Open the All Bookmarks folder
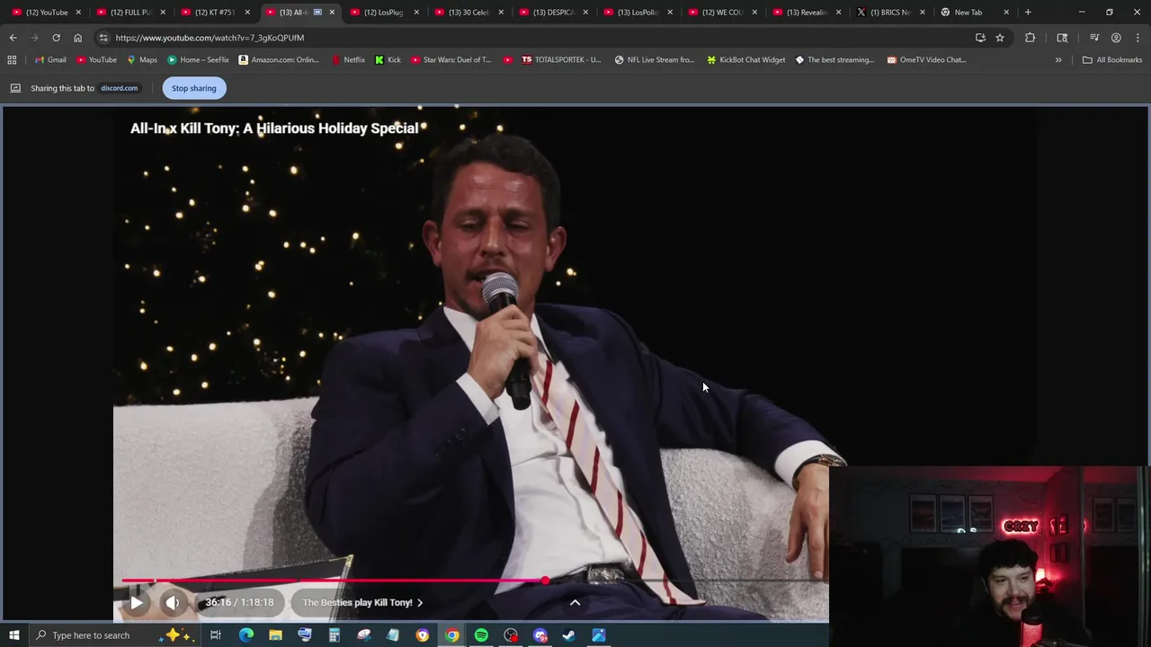This screenshot has height=647, width=1151. click(x=1112, y=60)
